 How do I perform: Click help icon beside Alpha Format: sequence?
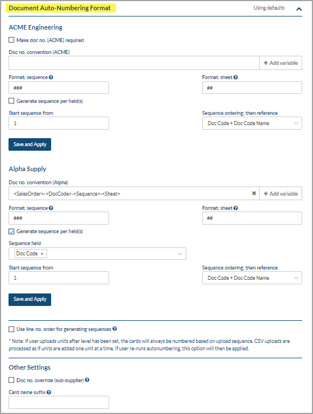[51, 208]
